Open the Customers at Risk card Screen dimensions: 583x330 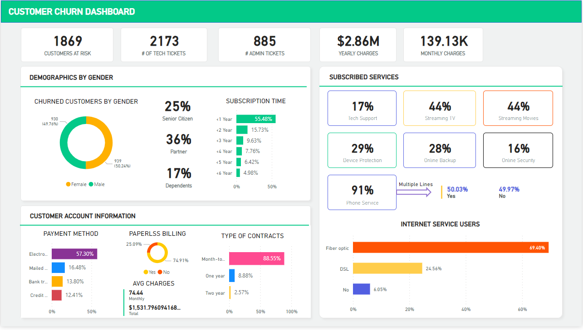coord(67,45)
